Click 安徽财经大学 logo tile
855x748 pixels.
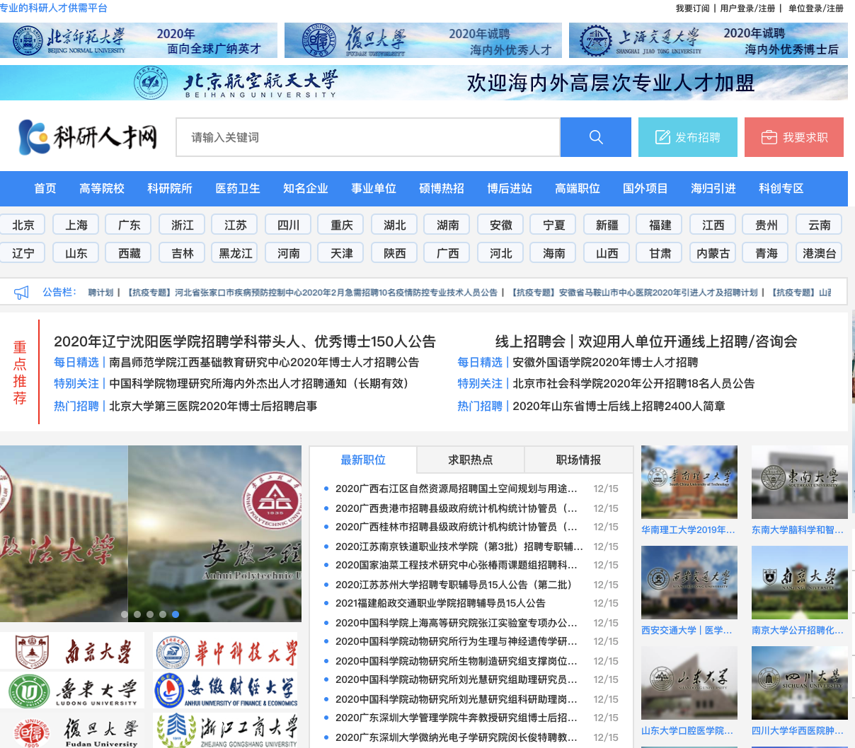(x=226, y=690)
